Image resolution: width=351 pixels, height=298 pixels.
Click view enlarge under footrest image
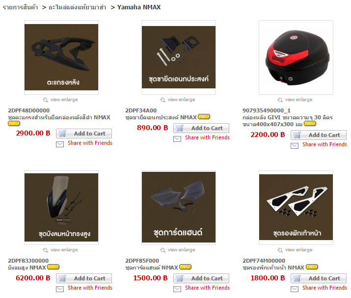click(x=298, y=250)
